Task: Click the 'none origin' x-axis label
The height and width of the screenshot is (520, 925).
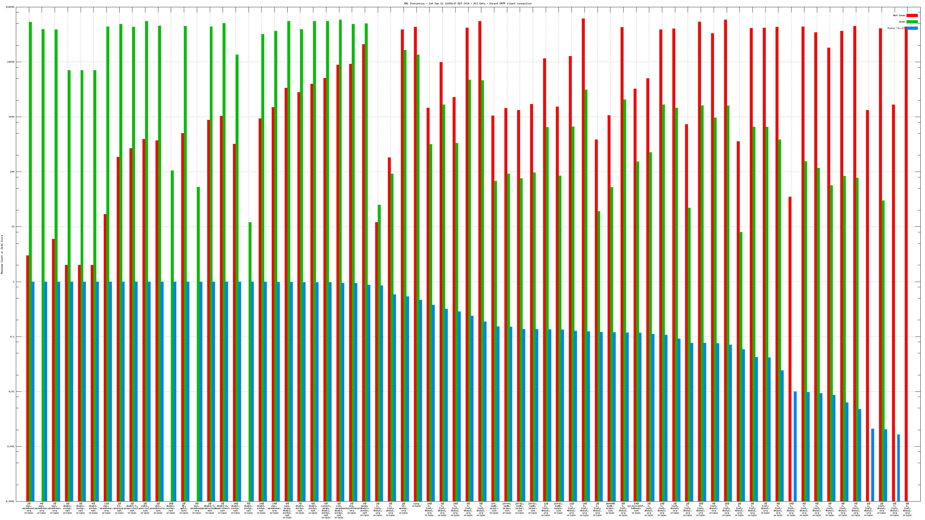Action: (416, 505)
